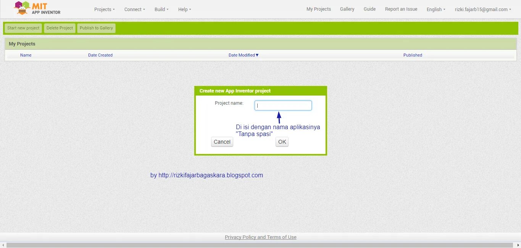Sort projects by Published column
Viewport: 521px width, 248px height.
tap(413, 55)
